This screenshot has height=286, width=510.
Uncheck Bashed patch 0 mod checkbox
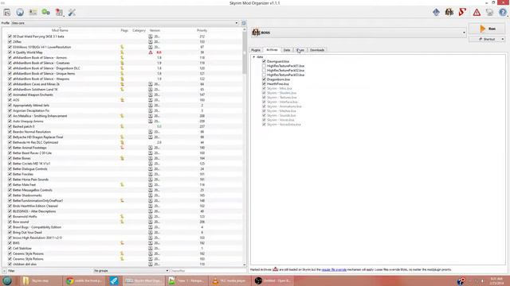point(10,126)
